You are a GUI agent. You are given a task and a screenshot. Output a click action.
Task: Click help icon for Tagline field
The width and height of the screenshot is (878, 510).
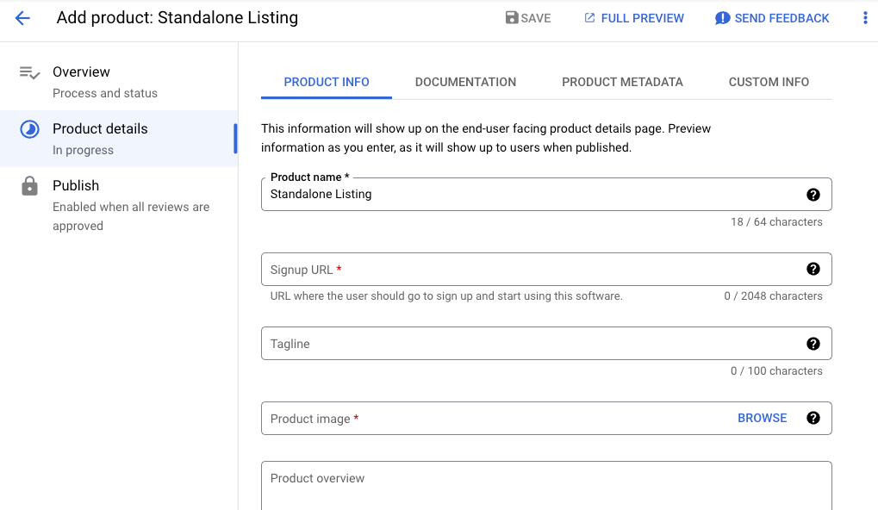(813, 344)
